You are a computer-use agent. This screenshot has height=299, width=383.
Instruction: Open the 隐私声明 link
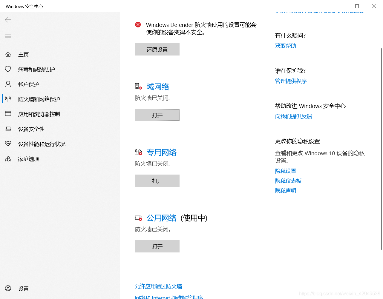click(286, 191)
